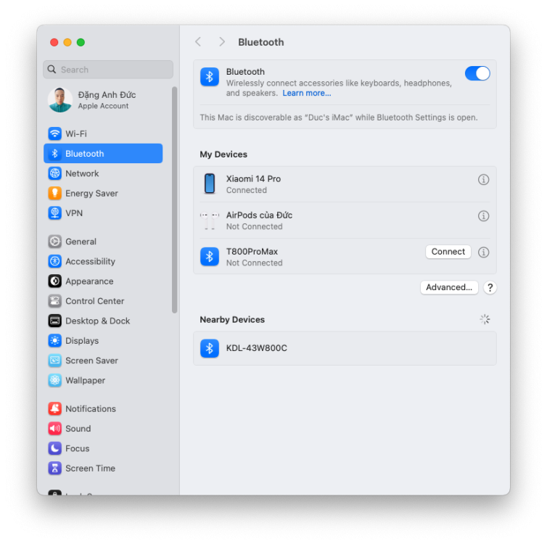This screenshot has width=547, height=544.
Task: Click the Wallpaper flower icon
Action: click(54, 381)
